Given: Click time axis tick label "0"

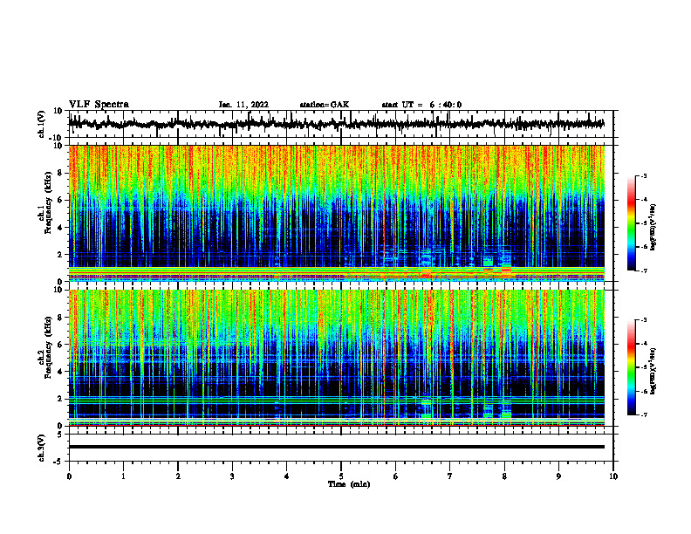Looking at the screenshot, I should 69,476.
